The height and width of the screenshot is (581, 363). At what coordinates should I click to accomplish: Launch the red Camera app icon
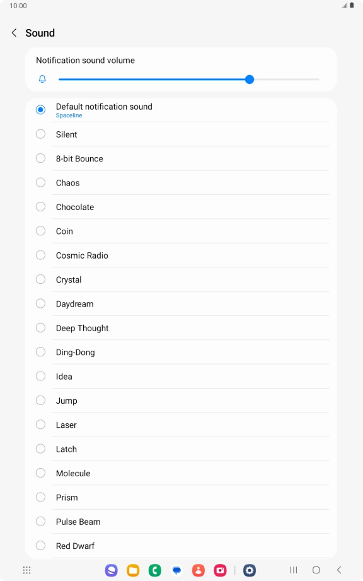[x=221, y=570]
